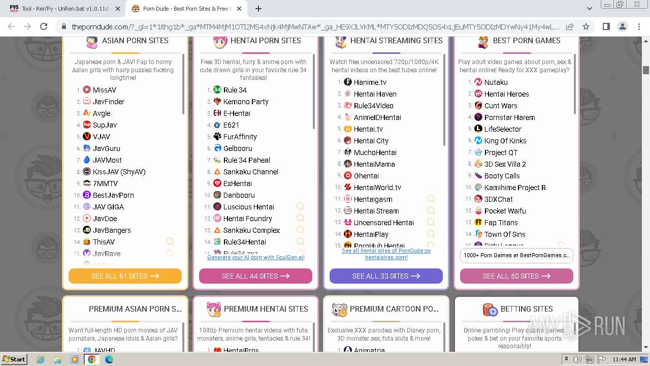The height and width of the screenshot is (366, 650).
Task: Launch Windows Media Player from taskbar
Action: 75,359
